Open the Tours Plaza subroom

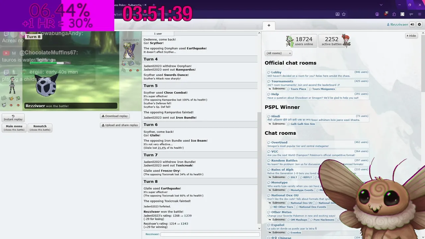[x=297, y=89]
